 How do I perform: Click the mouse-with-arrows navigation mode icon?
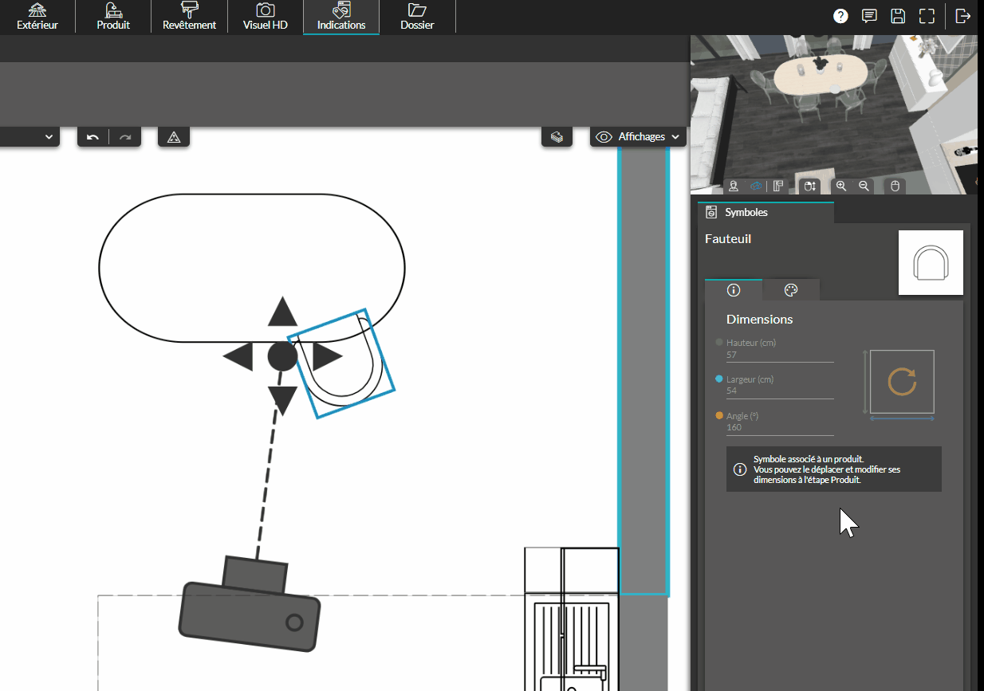pos(809,186)
